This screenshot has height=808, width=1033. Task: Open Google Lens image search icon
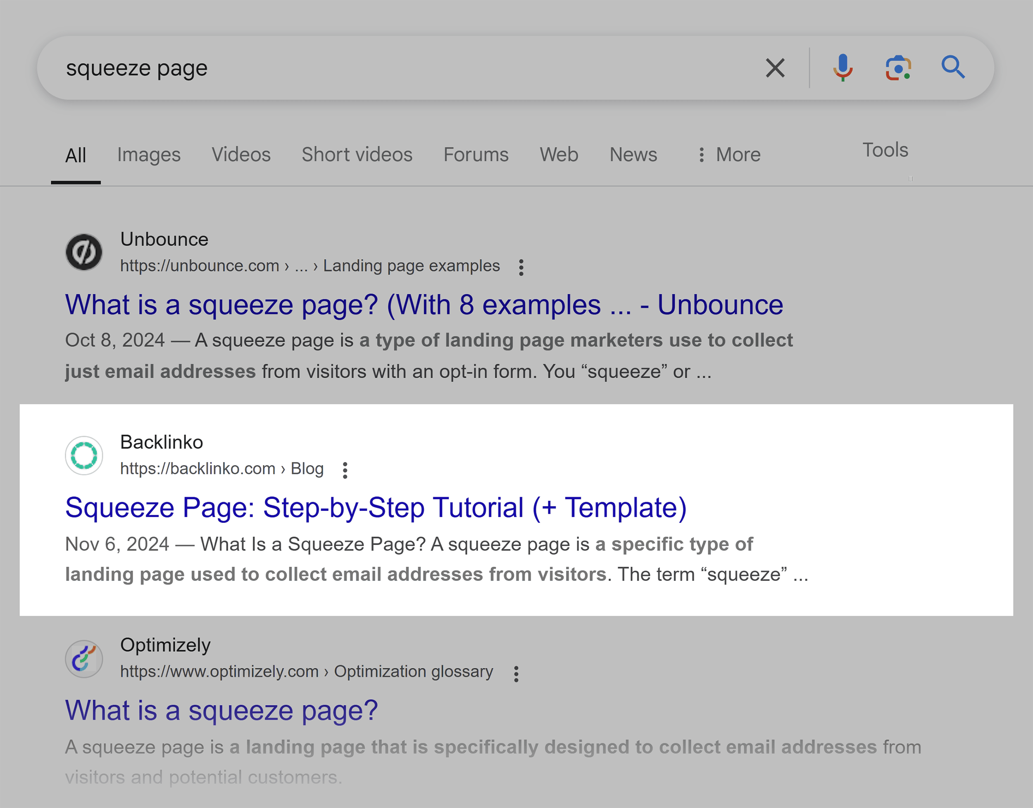(898, 68)
